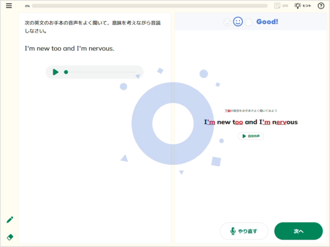This screenshot has width=330, height=247.
Task: Click the word "nervous" in result
Action: [x=285, y=122]
